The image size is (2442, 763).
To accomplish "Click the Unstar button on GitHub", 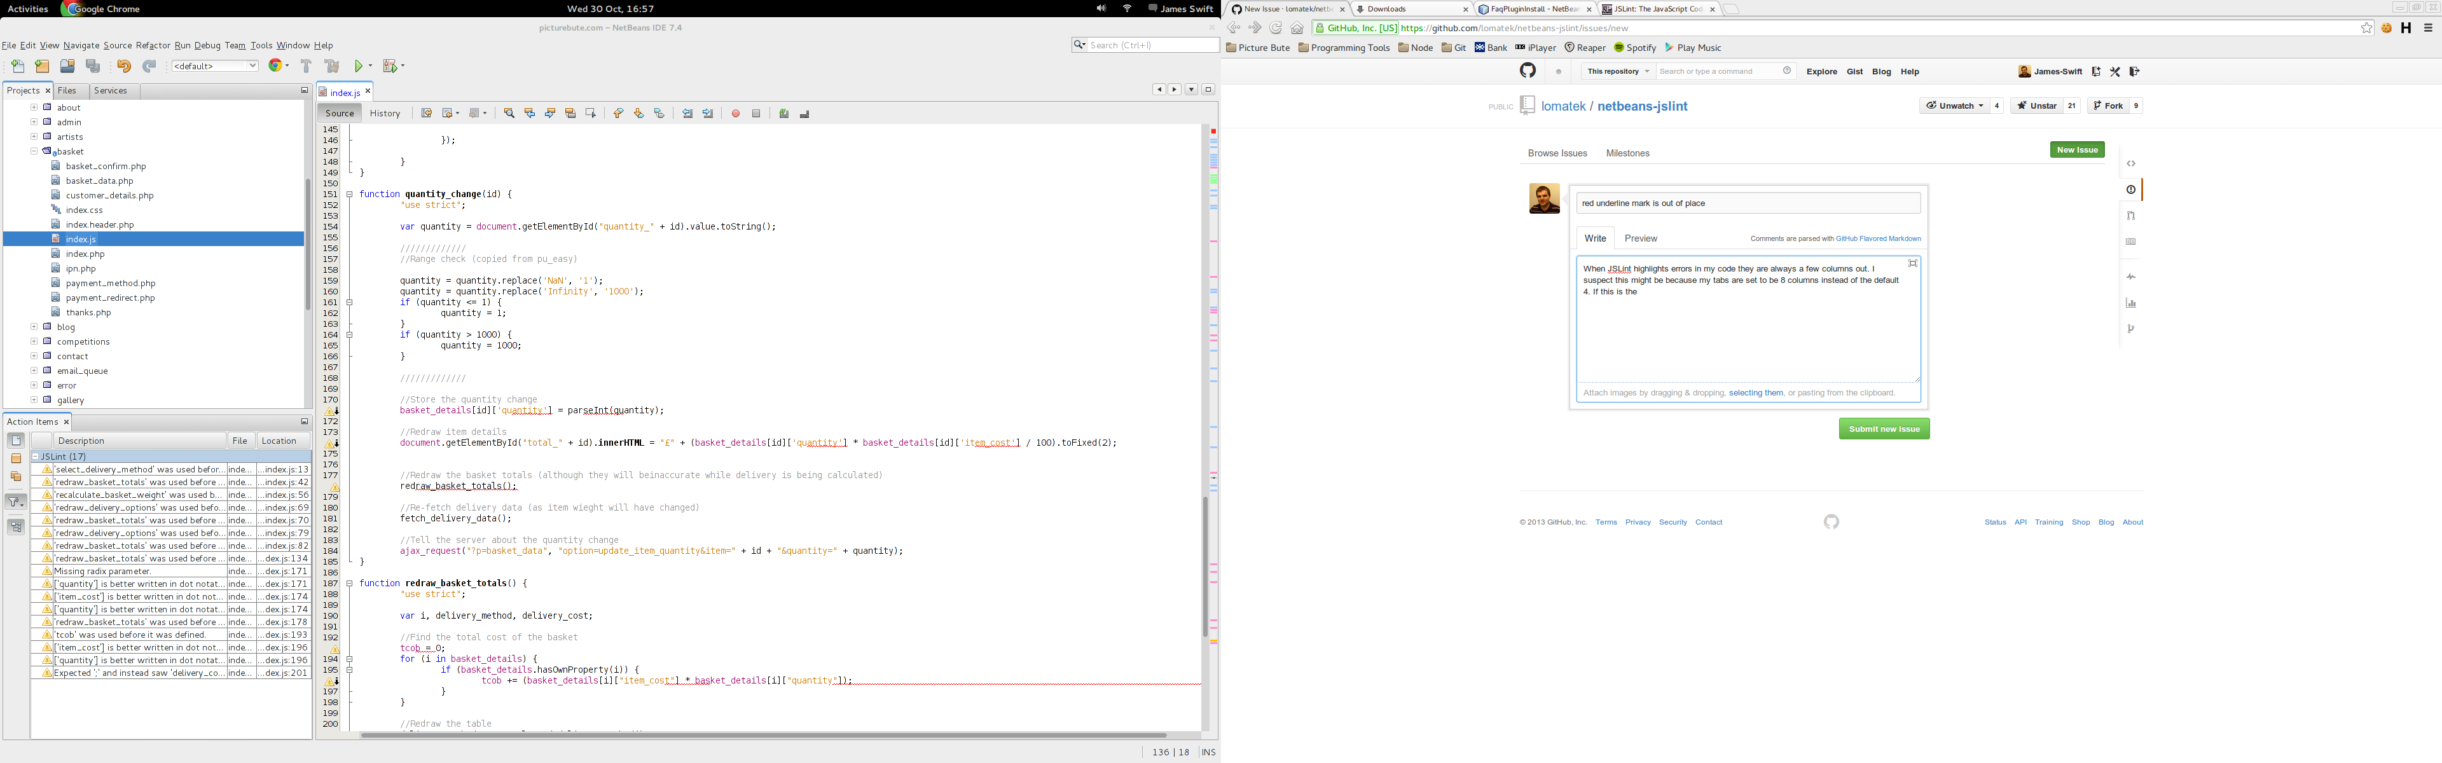I will coord(2036,106).
